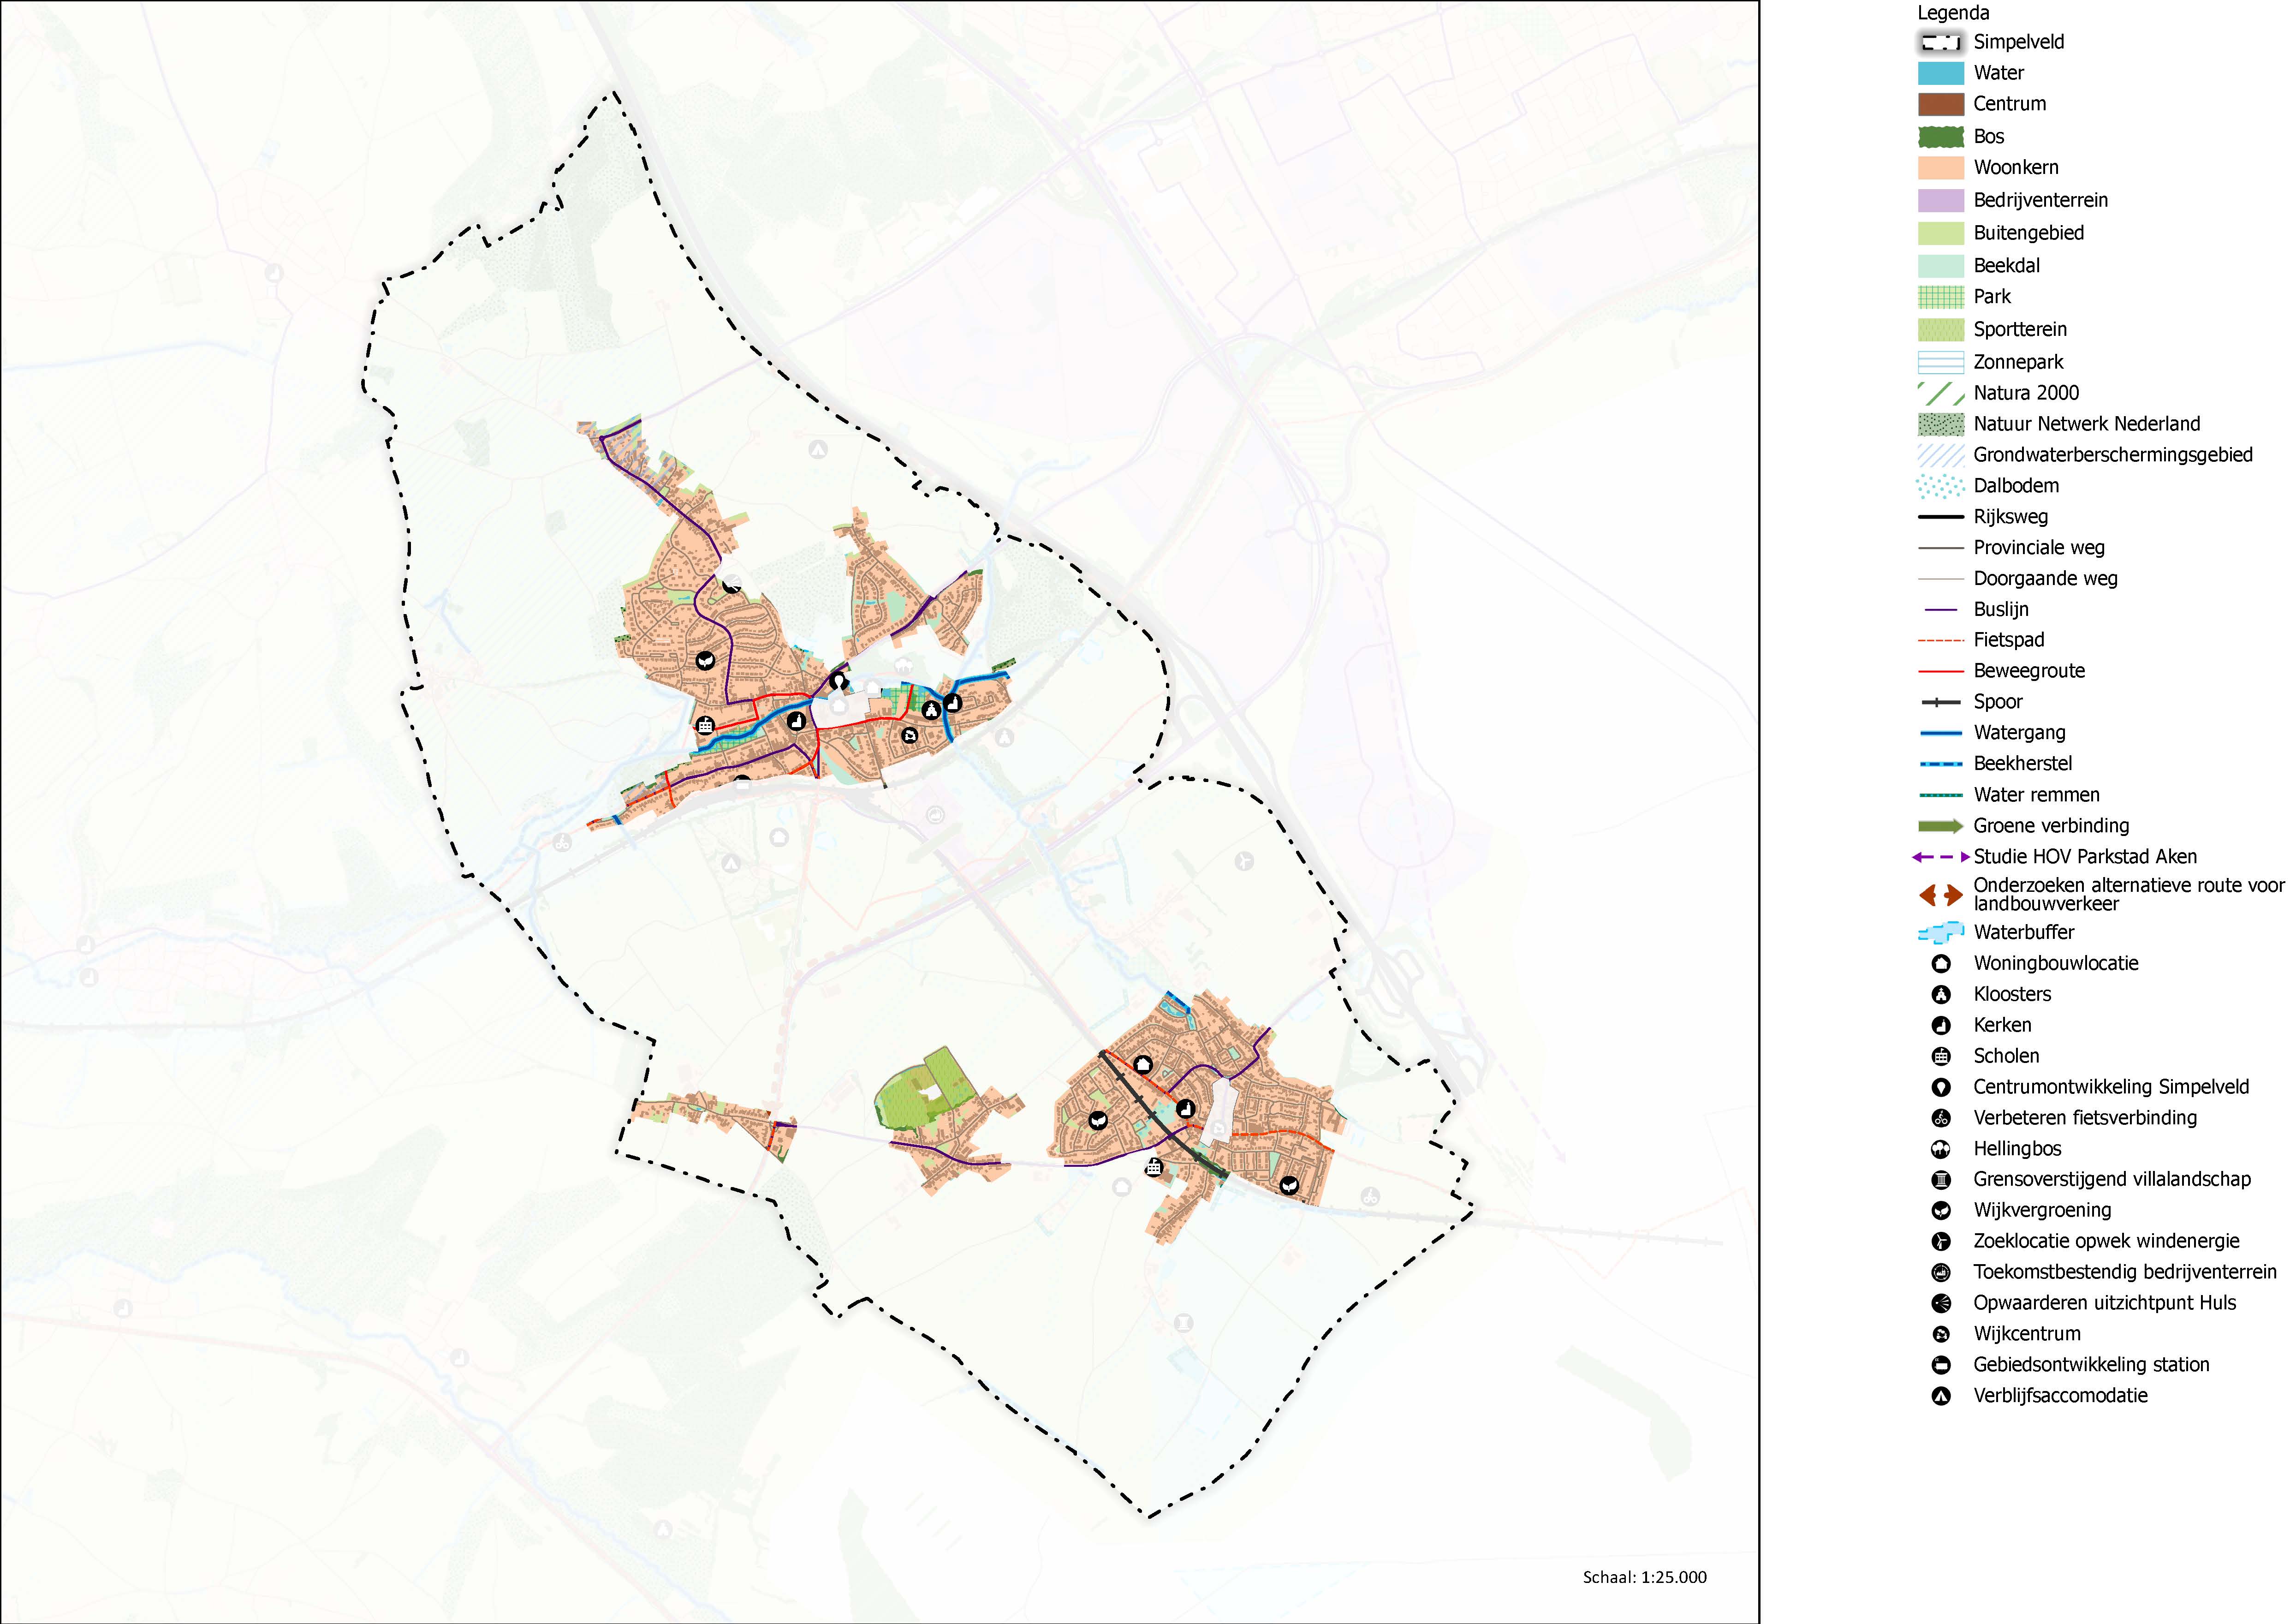The height and width of the screenshot is (1624, 2296).
Task: Click the Spoor railway line symbol in legend
Action: point(1941,703)
